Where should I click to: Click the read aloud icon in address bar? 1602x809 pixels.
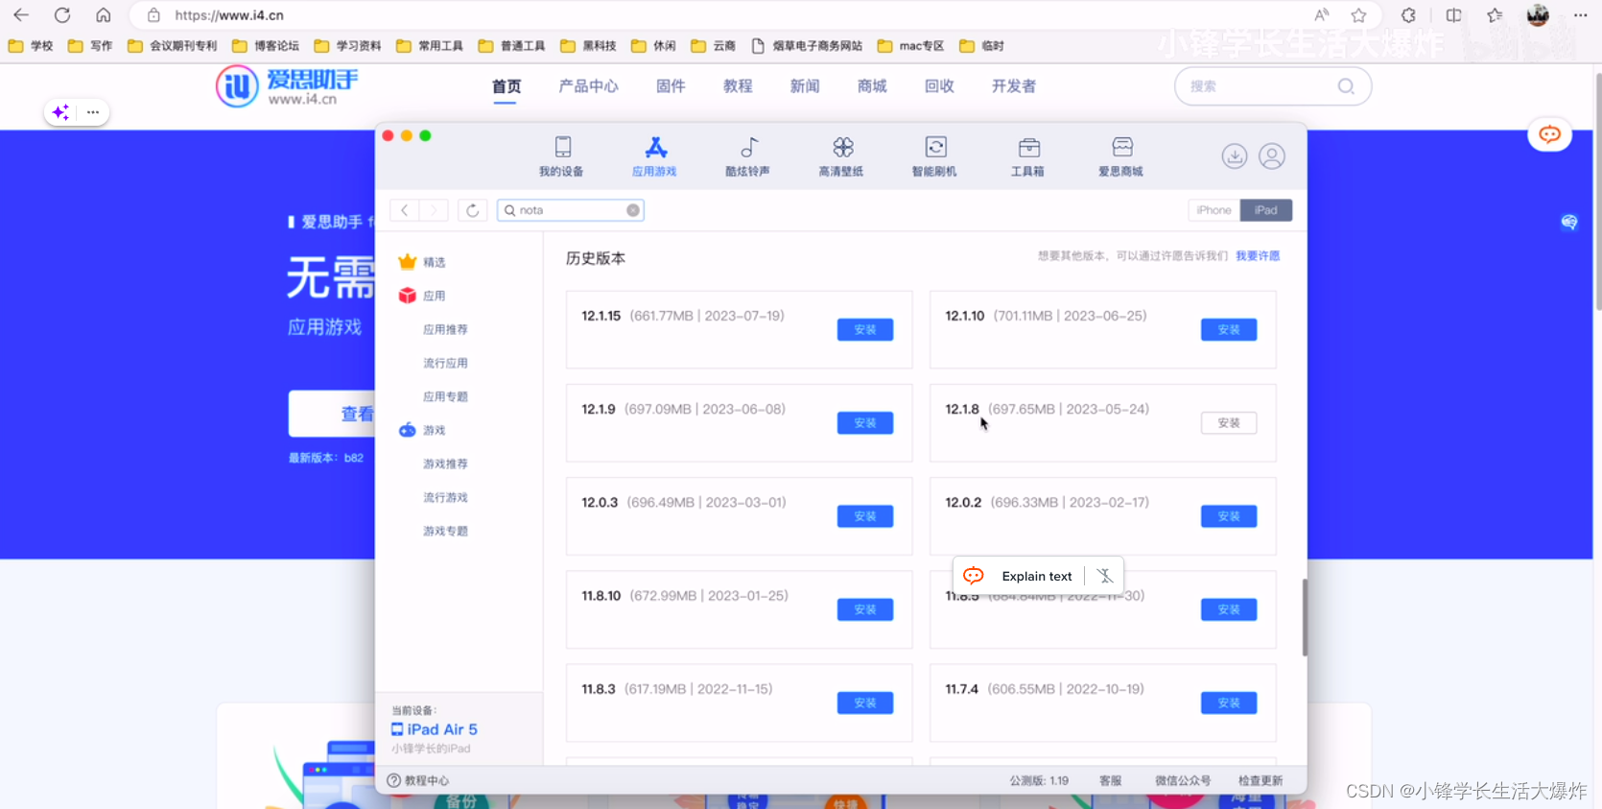pyautogui.click(x=1322, y=15)
